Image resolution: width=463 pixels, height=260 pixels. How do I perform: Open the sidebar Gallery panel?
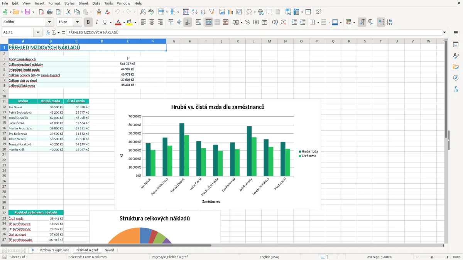456,67
